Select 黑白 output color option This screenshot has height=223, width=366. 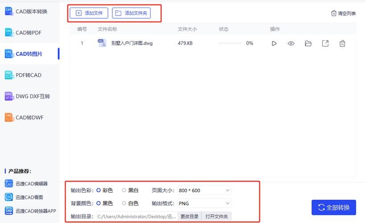pyautogui.click(x=130, y=190)
